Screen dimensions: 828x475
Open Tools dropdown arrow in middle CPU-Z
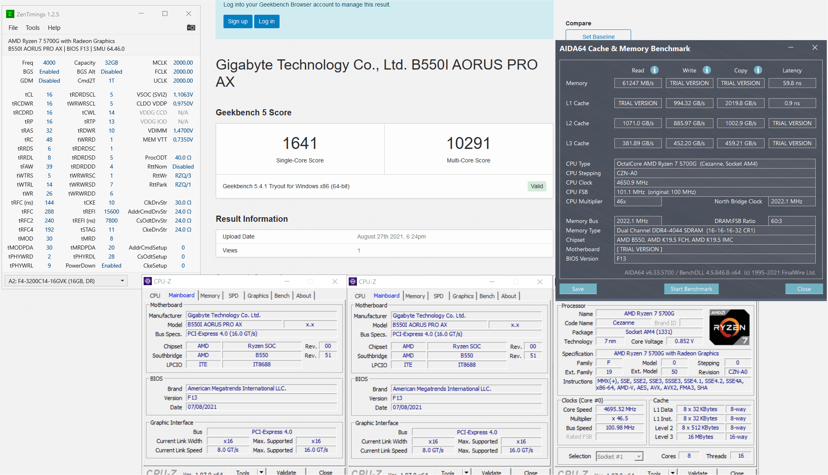click(467, 472)
